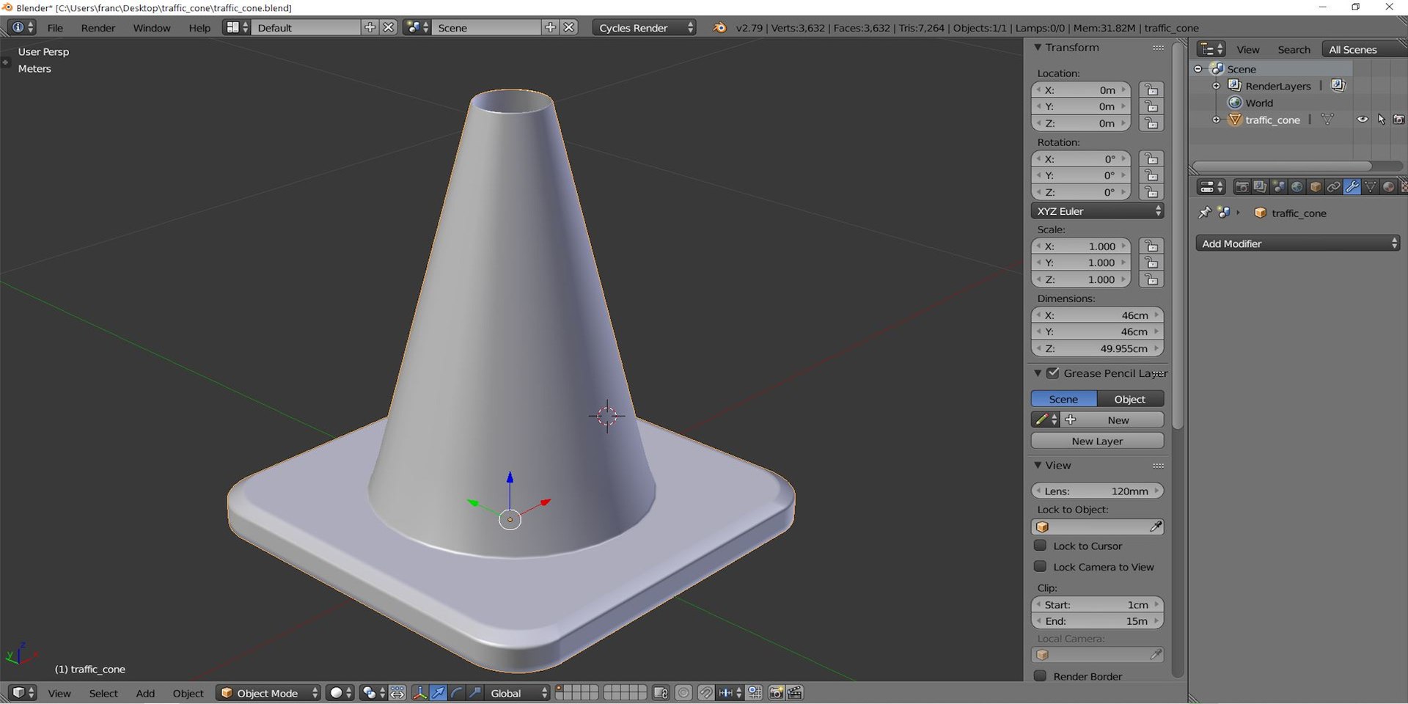This screenshot has height=704, width=1408.
Task: Toggle the 3D manipulator axes icon
Action: 419,693
